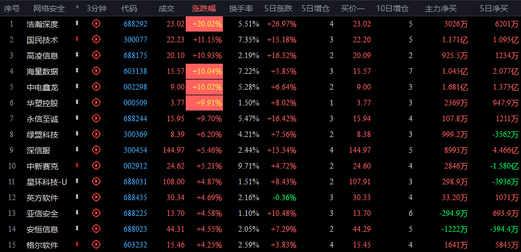Click the red marker icon beside 格尔软件
Screen dimensions: 521x252
click(x=77, y=244)
